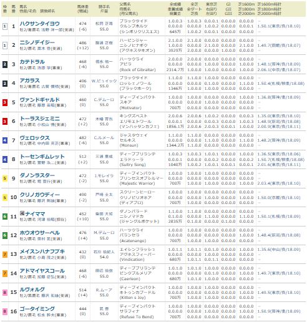
Task: Click the orange frame 7 box beside メイスンハナフブキ
Action: (x=5, y=255)
